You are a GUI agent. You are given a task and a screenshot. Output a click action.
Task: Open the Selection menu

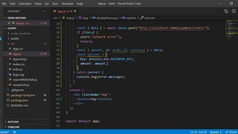25,3
